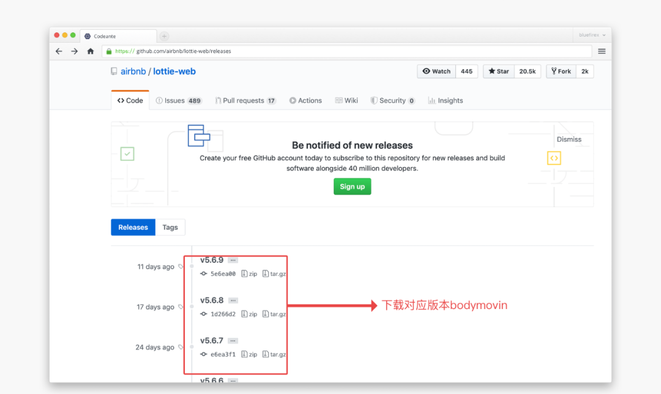Screen dimensions: 661x394
Task: Open the Pull requests tab
Action: pyautogui.click(x=245, y=101)
